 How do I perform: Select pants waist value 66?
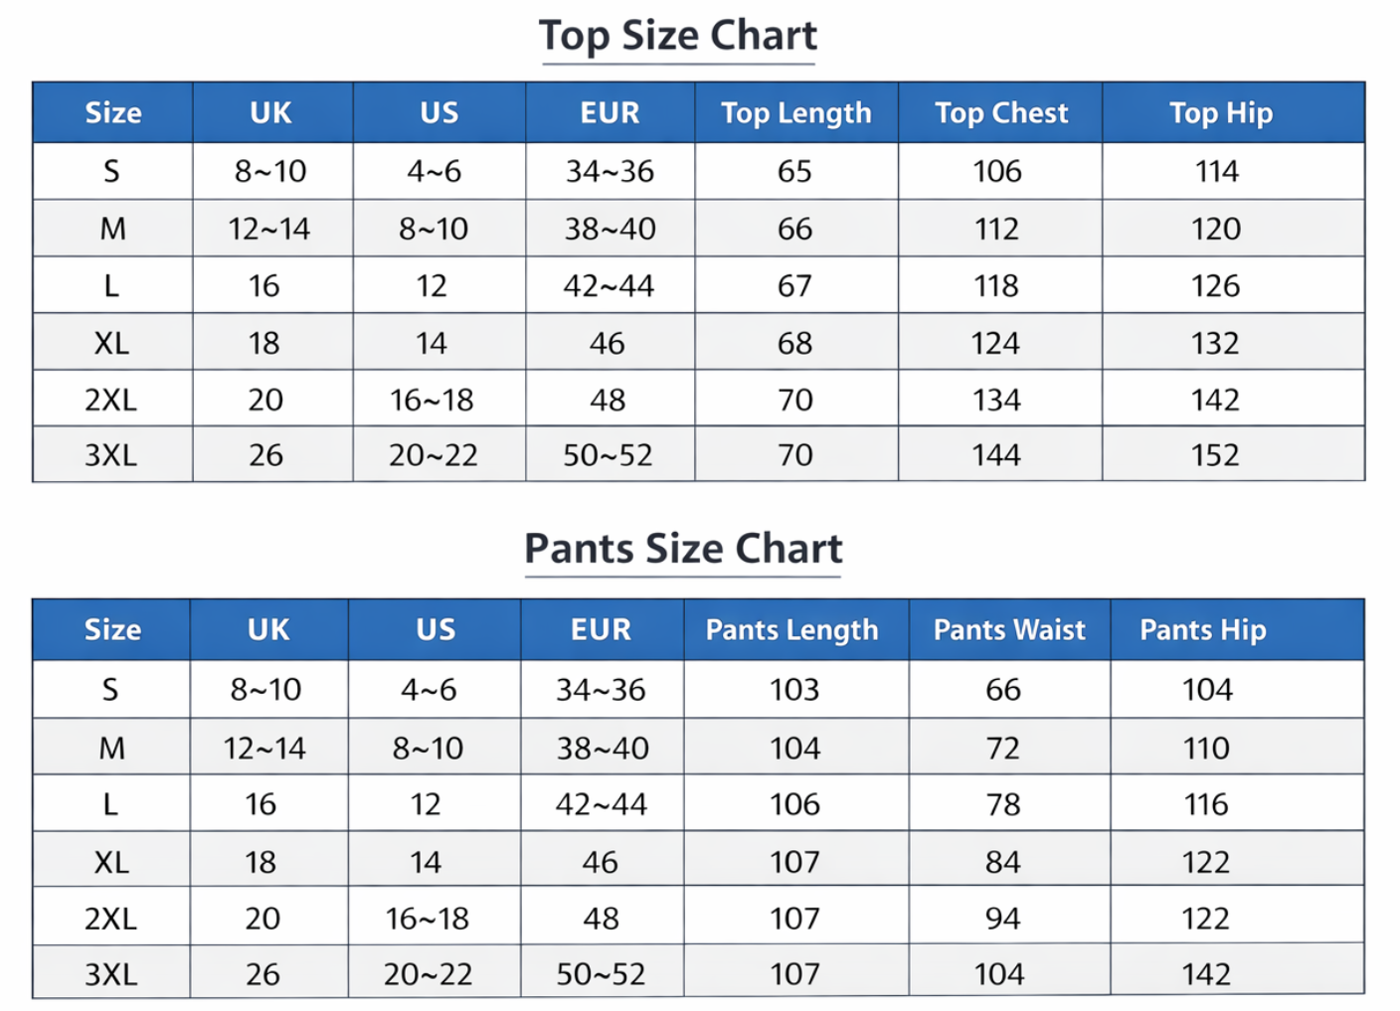tap(1002, 690)
